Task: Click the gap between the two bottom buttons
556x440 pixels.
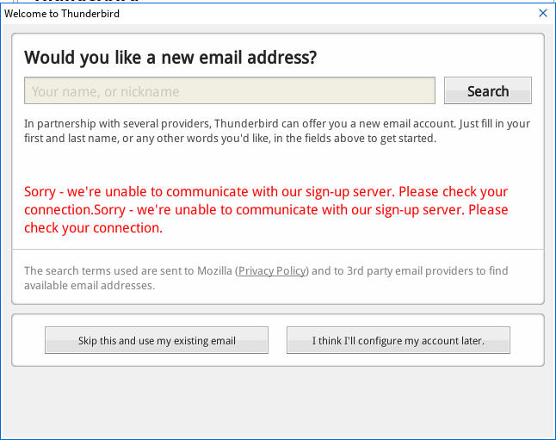Action: click(x=277, y=341)
